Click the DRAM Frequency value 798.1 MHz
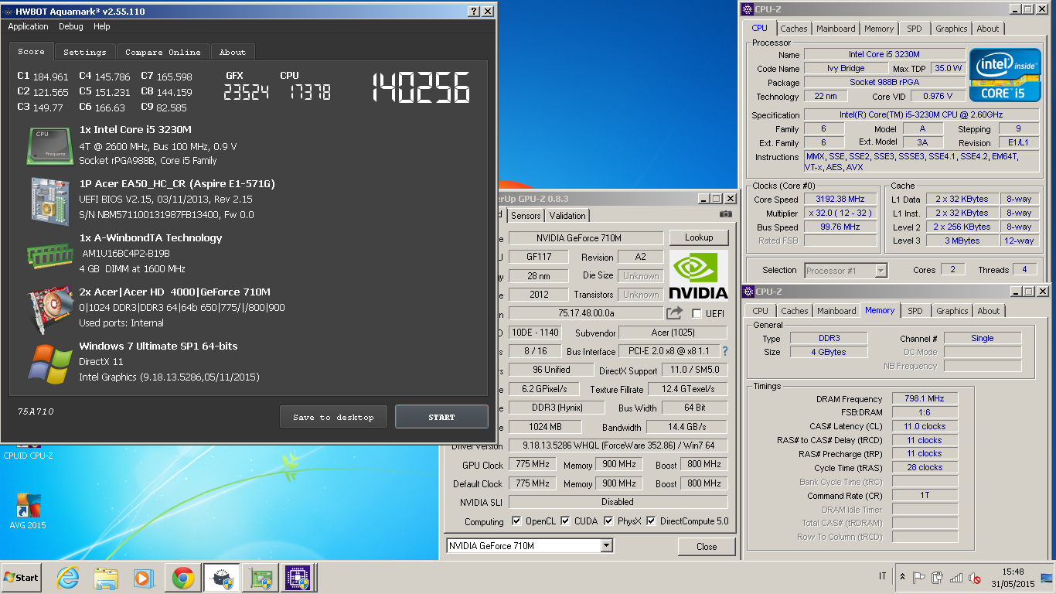Screen dimensions: 1056x594 925,398
